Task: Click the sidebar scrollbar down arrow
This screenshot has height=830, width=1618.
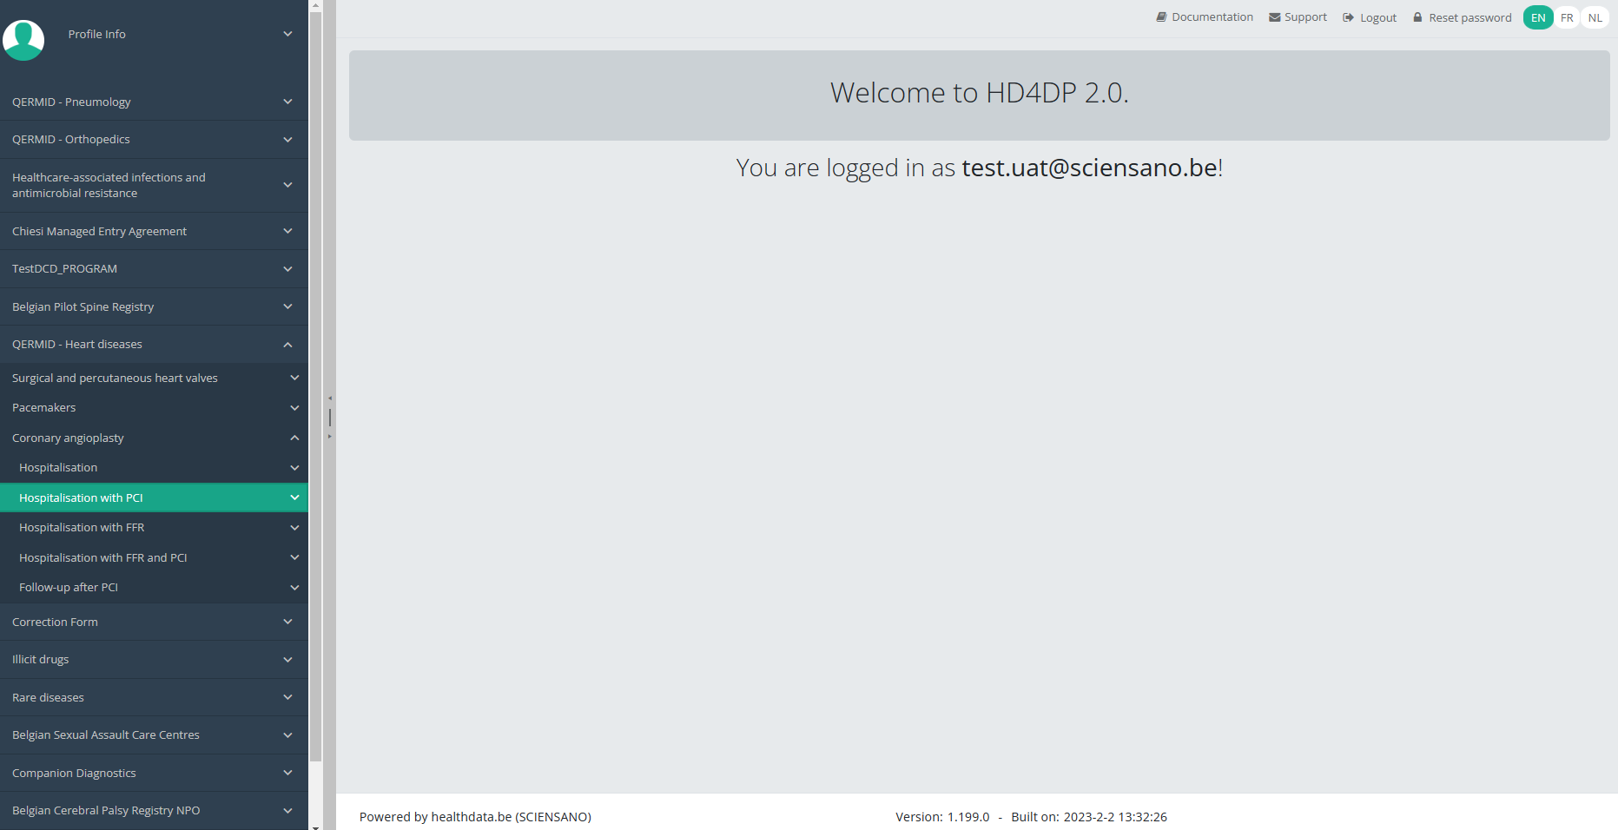Action: [x=315, y=826]
